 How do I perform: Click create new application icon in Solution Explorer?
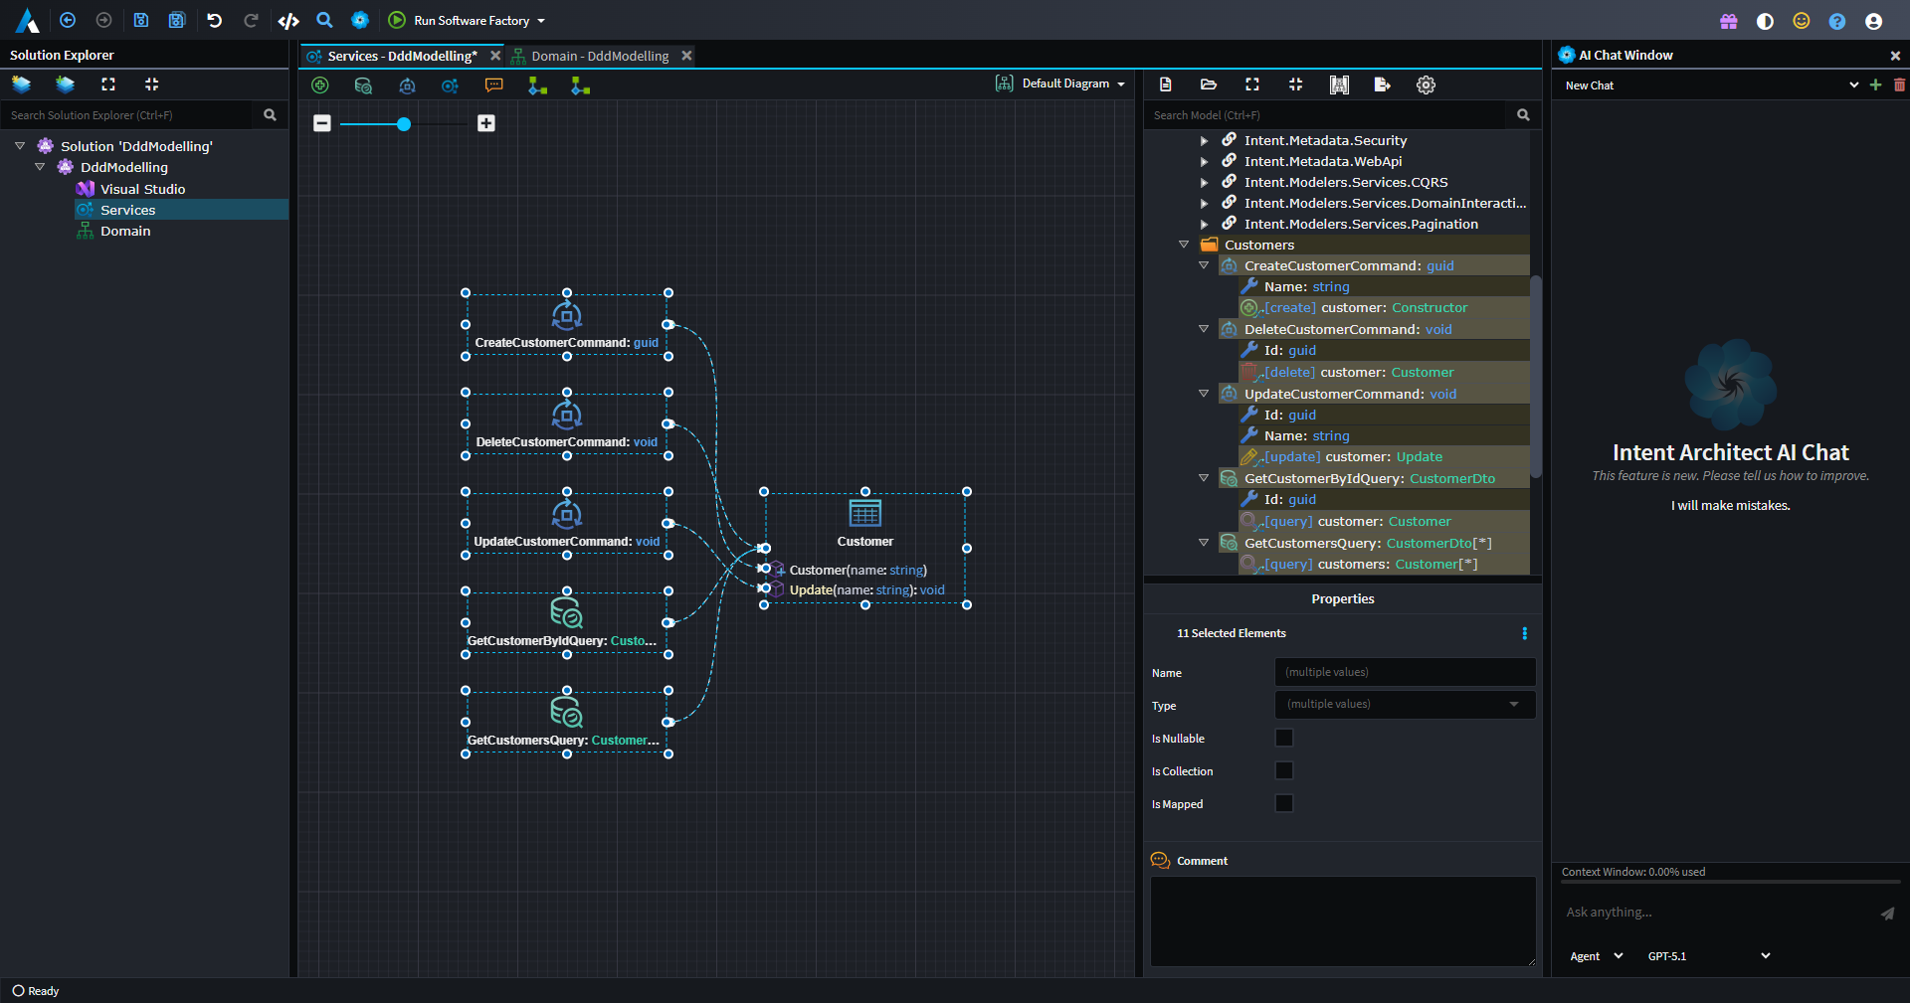22,84
